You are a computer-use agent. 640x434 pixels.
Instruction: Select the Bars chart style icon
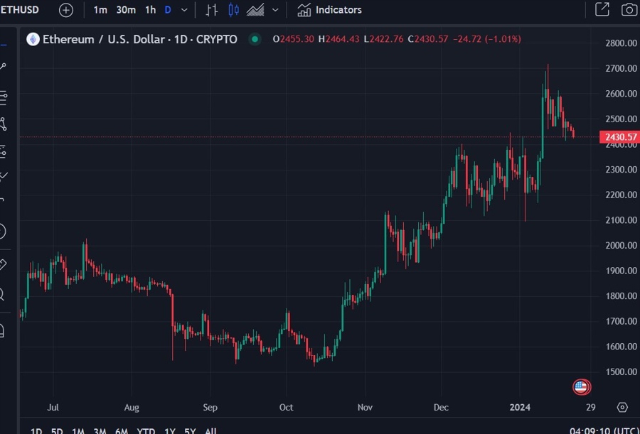pyautogui.click(x=211, y=10)
